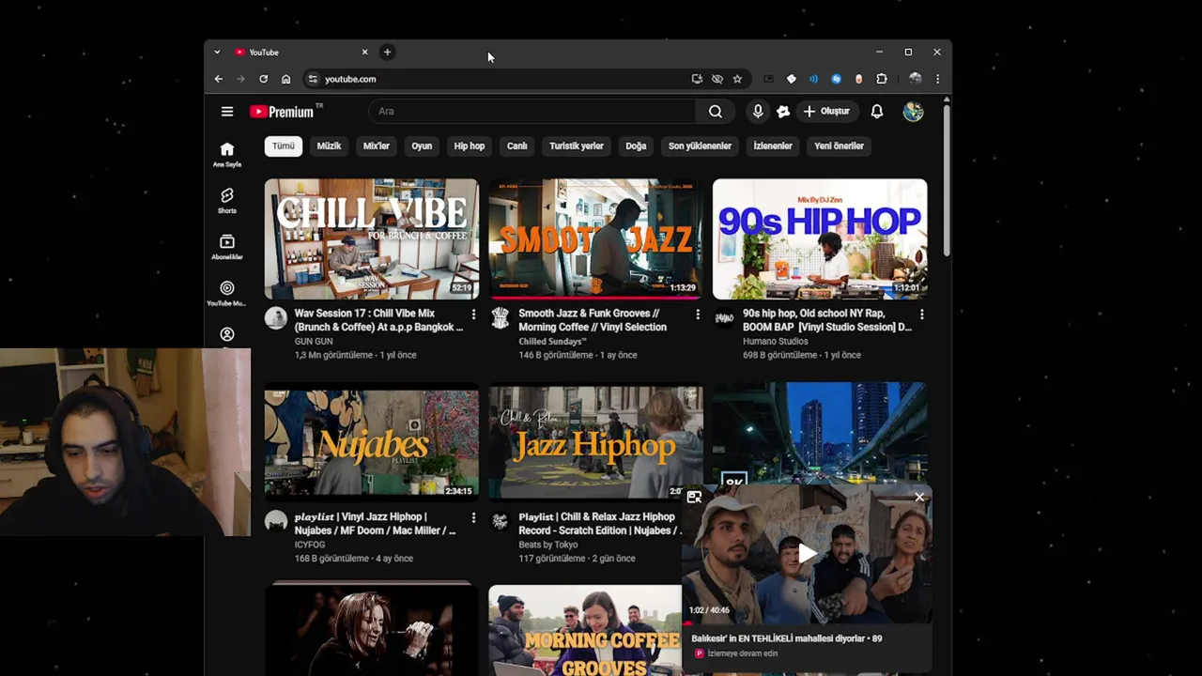Click the Shazam extension icon

pyautogui.click(x=836, y=79)
